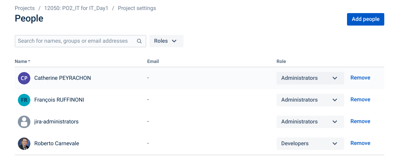Open the Roles filter dropdown
Viewport: 399px width, 163px height.
point(166,41)
